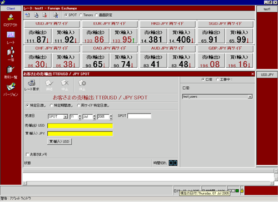Click the SPOT rate text field
Viewport: 278px width, 202px height.
pyautogui.click(x=140, y=116)
